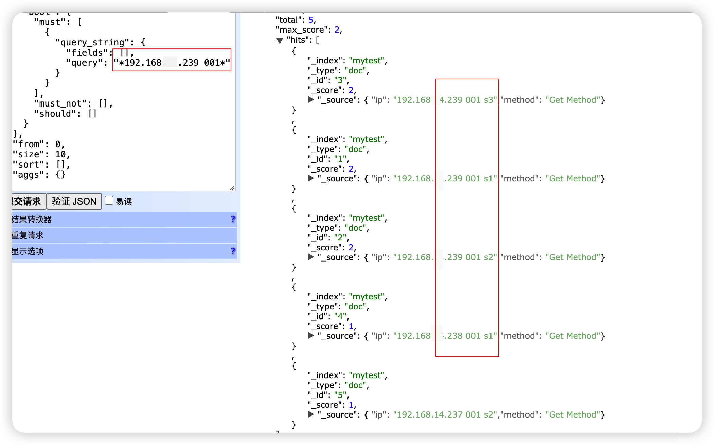The width and height of the screenshot is (714, 445).
Task: Expand _source arrow of document id 4
Action: [311, 336]
